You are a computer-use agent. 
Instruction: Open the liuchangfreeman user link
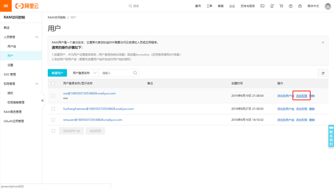point(98,109)
